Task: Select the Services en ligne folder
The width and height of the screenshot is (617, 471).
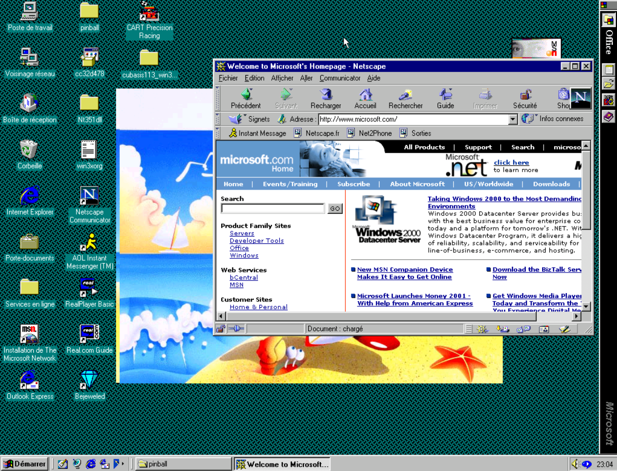Action: (30, 293)
